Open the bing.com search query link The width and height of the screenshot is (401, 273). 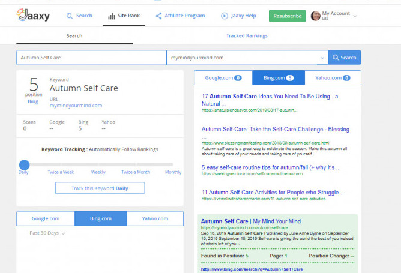(252, 269)
